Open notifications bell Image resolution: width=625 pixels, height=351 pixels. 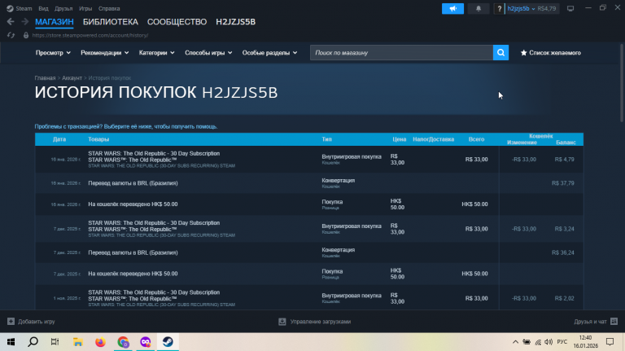coord(479,8)
